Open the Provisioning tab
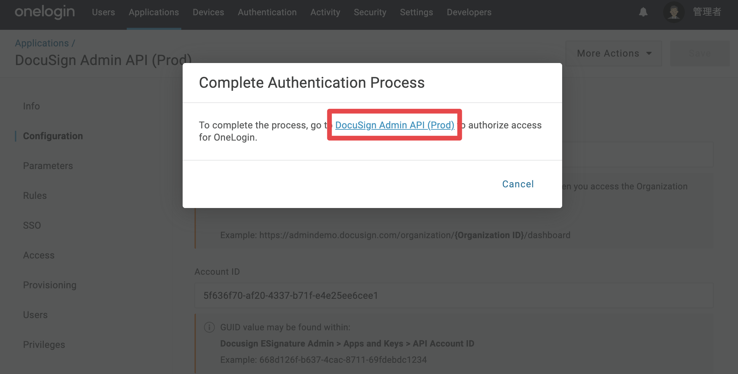This screenshot has height=374, width=738. pos(50,285)
